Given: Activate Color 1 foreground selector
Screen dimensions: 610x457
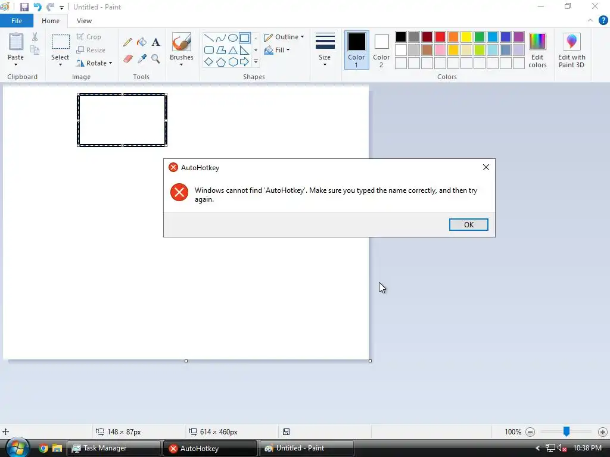Looking at the screenshot, I should [x=356, y=50].
